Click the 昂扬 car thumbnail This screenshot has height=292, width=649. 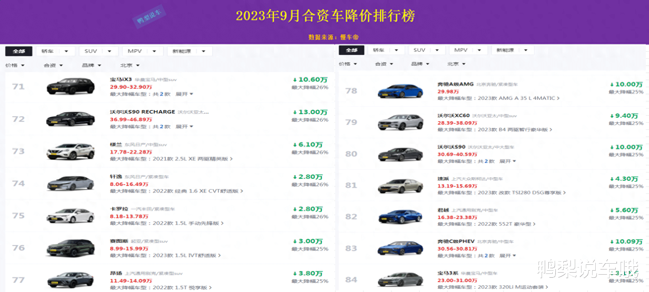tap(71, 280)
